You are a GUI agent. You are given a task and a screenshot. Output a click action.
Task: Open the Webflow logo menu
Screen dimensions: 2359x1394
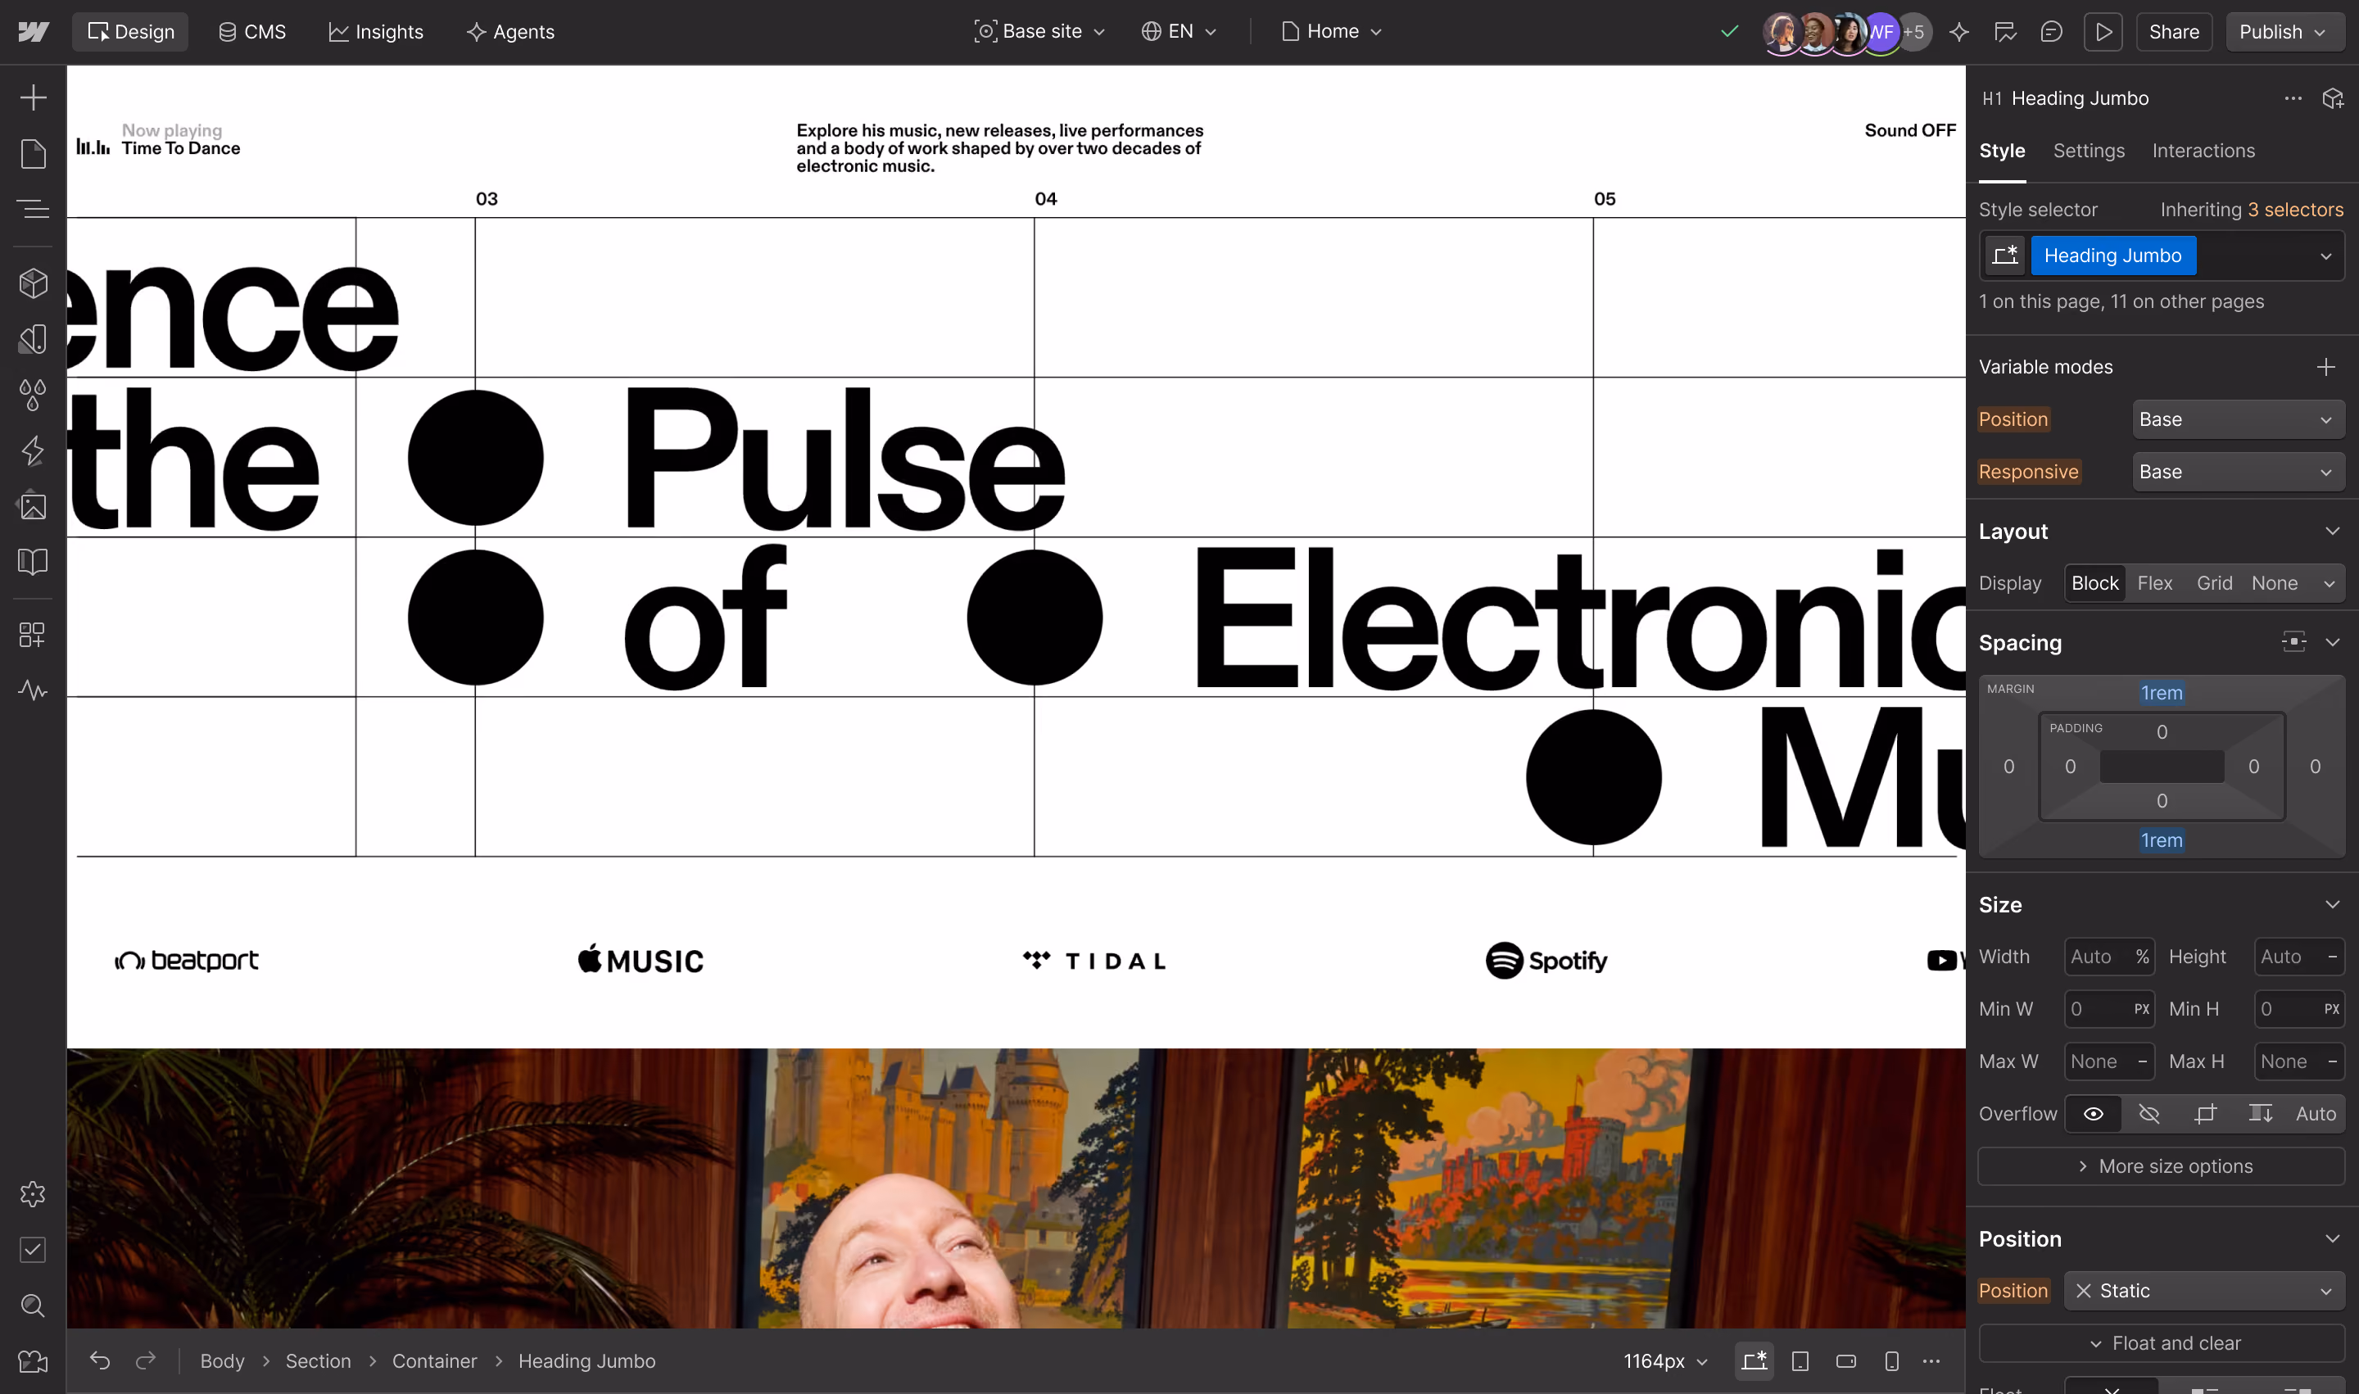[33, 32]
